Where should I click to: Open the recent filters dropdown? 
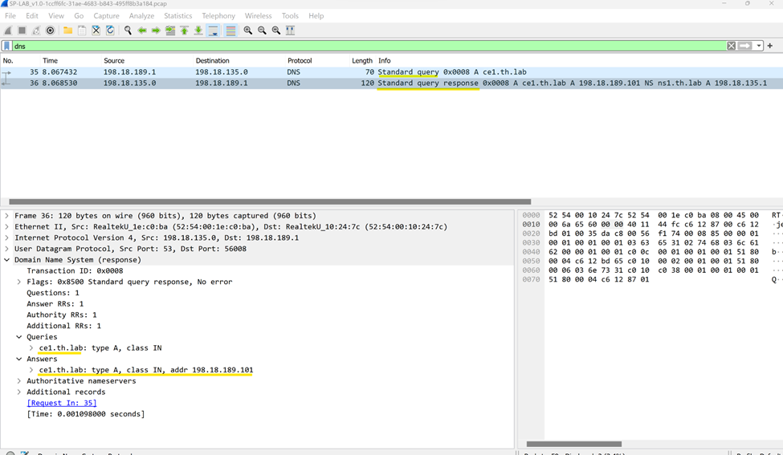pyautogui.click(x=759, y=46)
